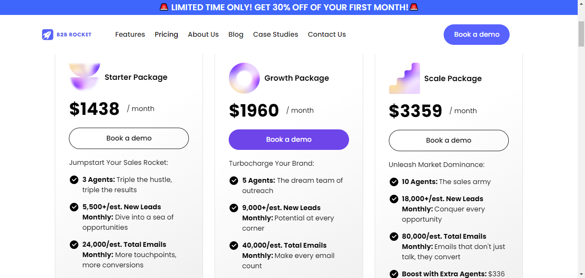
Task: Visit the Blog link
Action: coord(236,35)
